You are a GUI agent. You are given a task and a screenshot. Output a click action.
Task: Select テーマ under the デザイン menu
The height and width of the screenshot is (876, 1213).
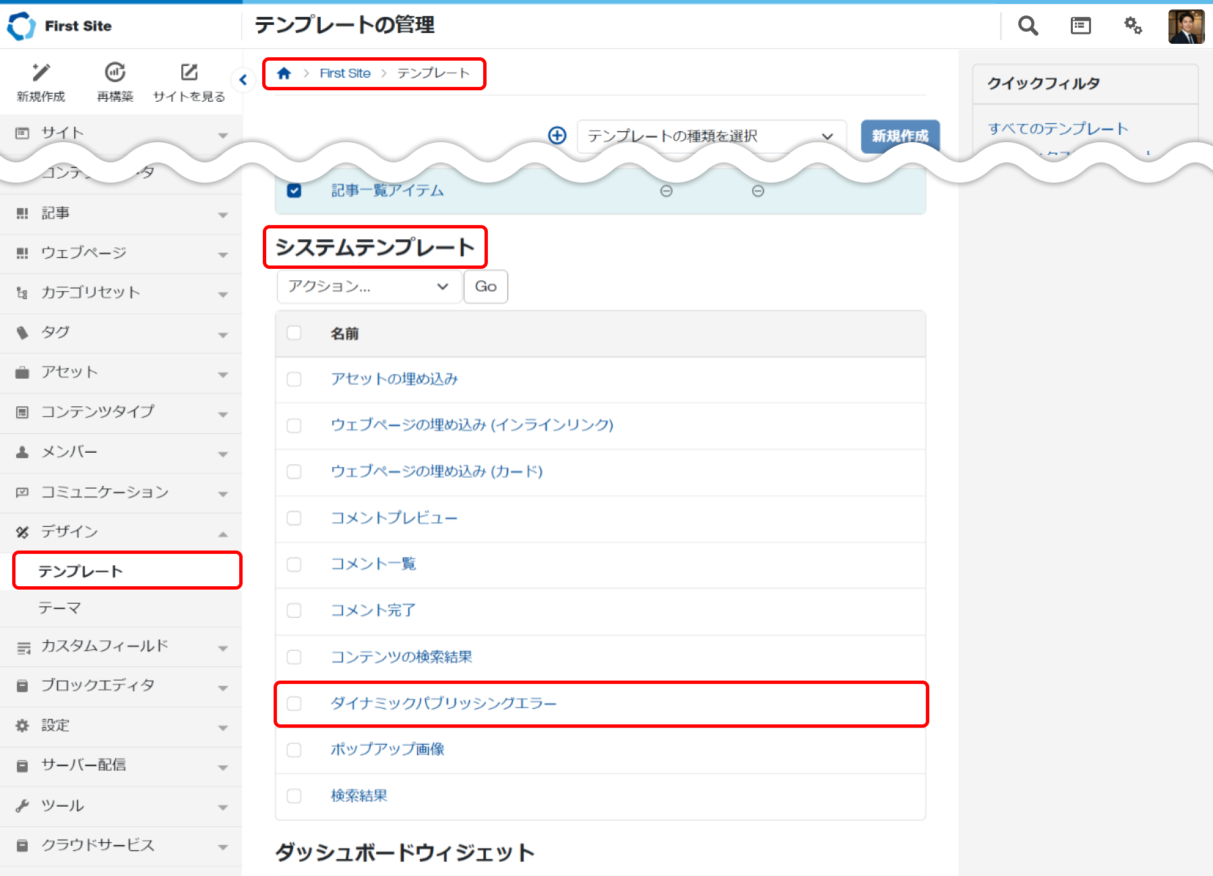pos(60,608)
